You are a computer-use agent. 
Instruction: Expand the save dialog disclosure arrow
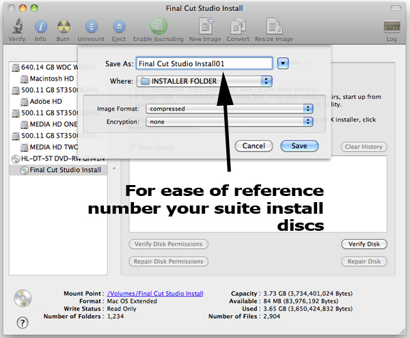coord(283,64)
